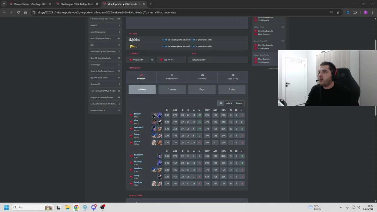
Task: Click the taskbar search box 'Ara'
Action: click(33, 207)
